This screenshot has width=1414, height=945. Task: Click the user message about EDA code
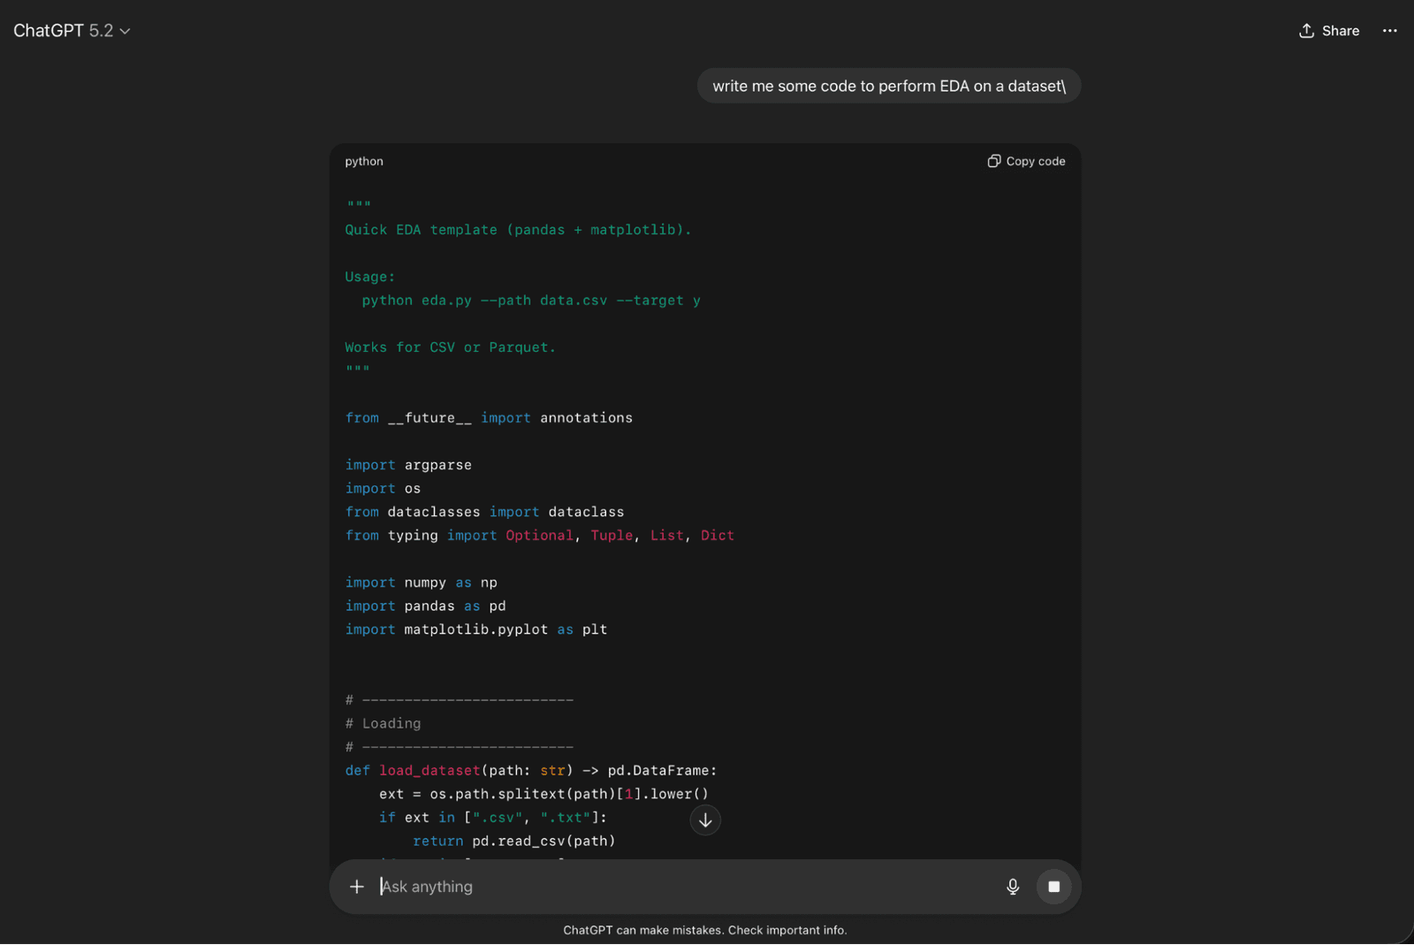888,86
